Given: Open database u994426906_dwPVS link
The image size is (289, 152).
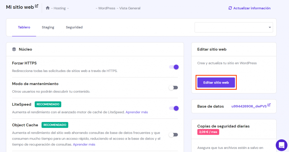Looking at the screenshot, I should (x=249, y=106).
